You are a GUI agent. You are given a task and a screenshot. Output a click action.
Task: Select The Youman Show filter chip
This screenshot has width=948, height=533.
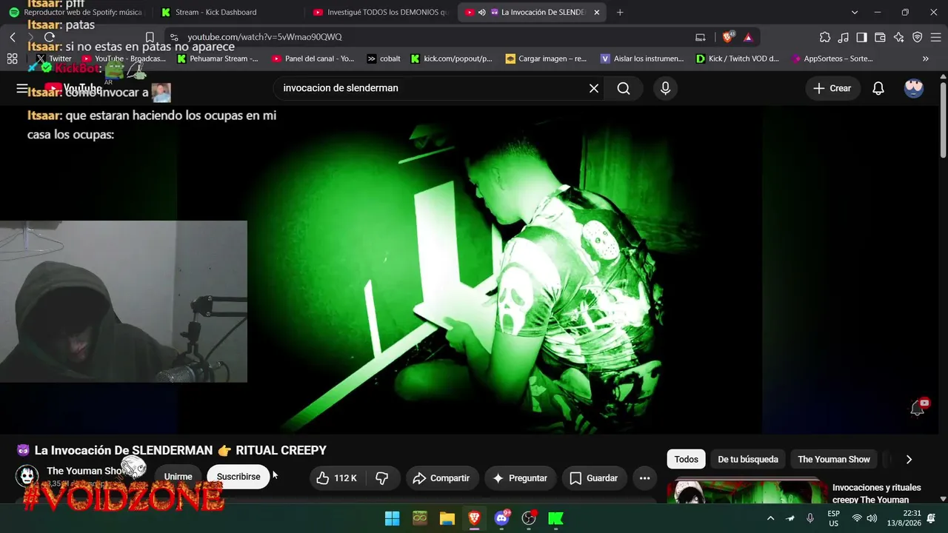click(x=834, y=459)
